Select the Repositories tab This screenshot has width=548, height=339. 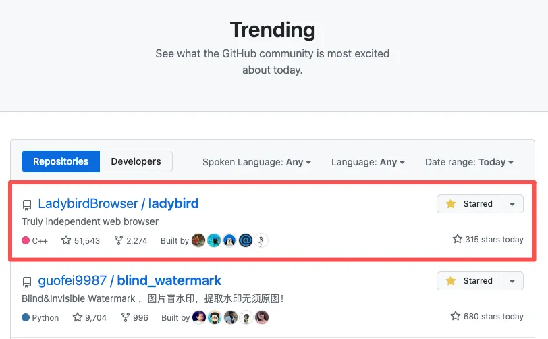click(61, 161)
